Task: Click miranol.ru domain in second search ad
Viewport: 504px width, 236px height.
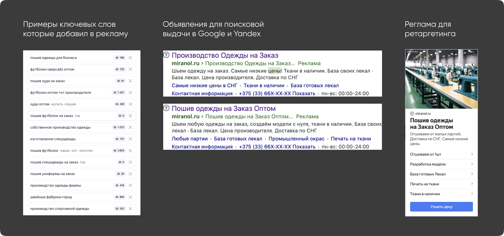Action: click(186, 116)
